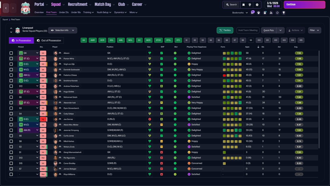Switch to the Out of Possession tab
This screenshot has height=186, width=330.
tap(49, 41)
